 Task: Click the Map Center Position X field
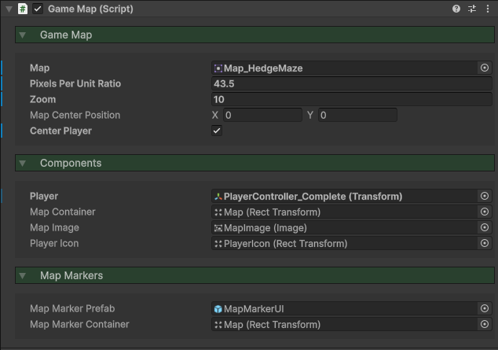click(262, 116)
